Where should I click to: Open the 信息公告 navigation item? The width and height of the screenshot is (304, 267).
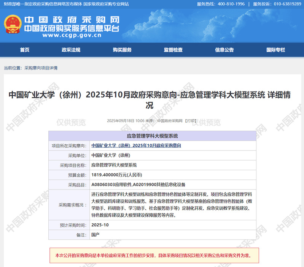[224, 50]
